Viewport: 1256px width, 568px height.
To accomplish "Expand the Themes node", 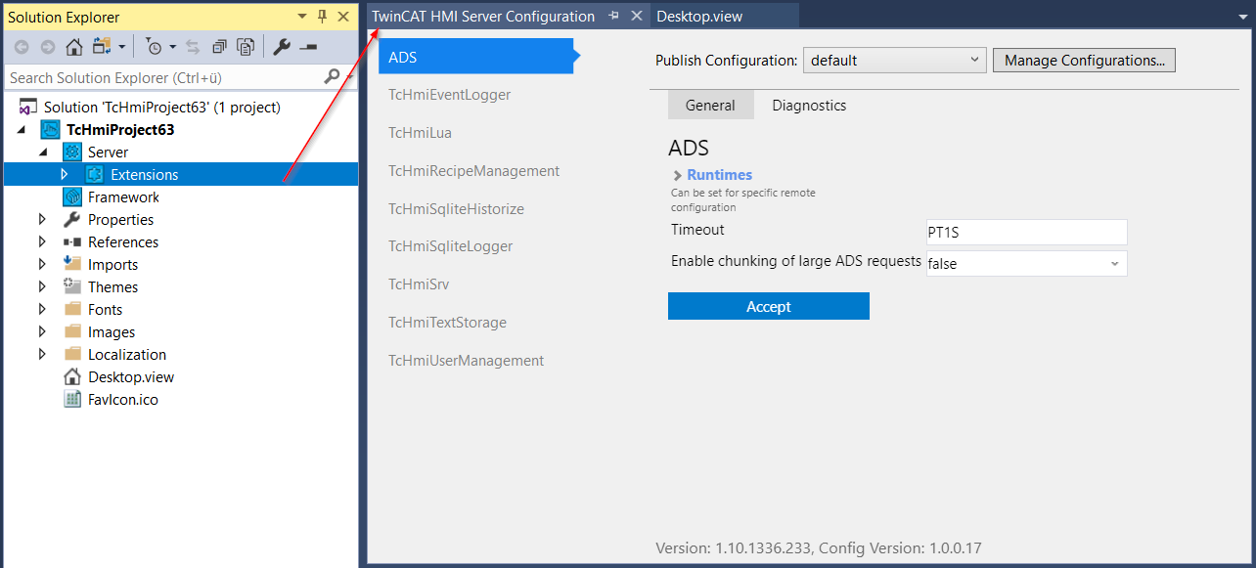I will click(x=42, y=286).
